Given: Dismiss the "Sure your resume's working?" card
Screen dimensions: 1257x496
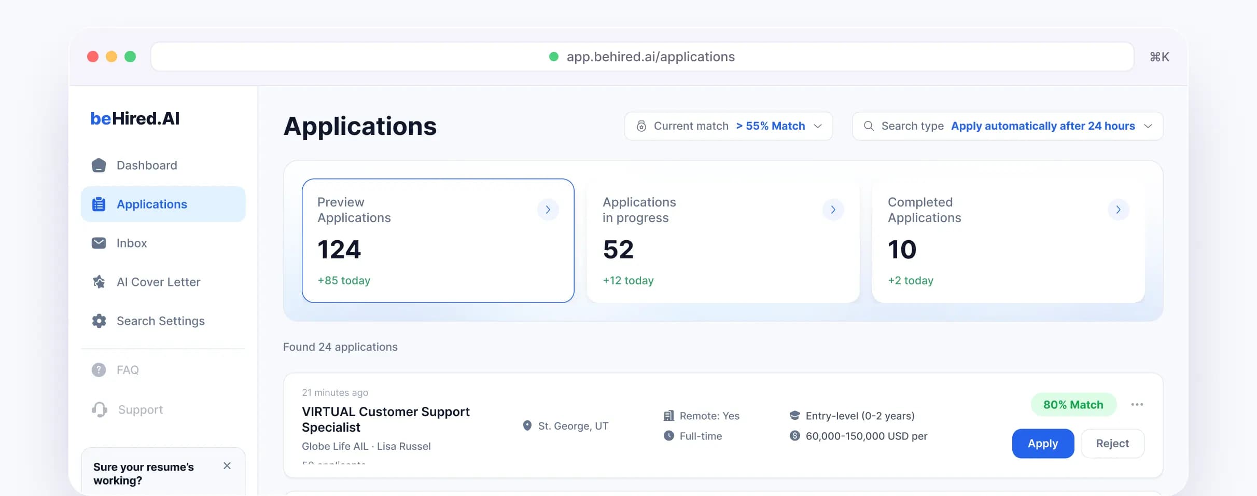Looking at the screenshot, I should [x=227, y=466].
